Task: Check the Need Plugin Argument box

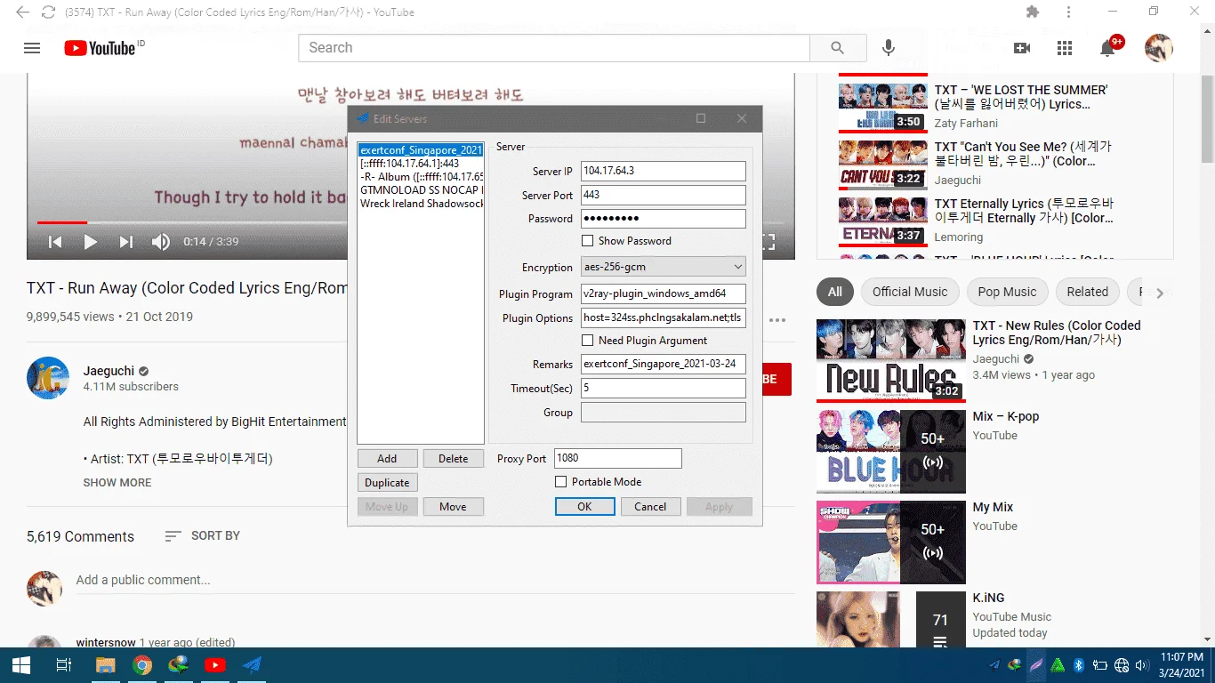Action: coord(587,341)
